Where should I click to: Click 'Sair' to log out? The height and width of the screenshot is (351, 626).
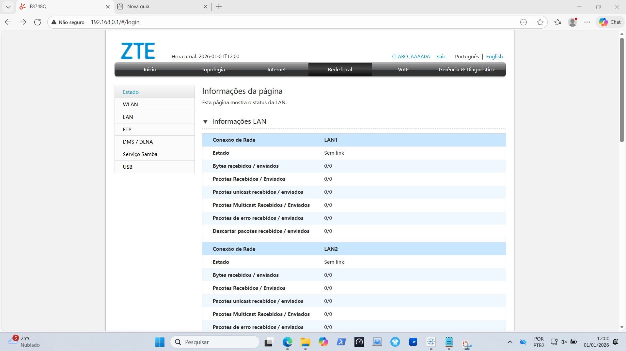pos(441,56)
